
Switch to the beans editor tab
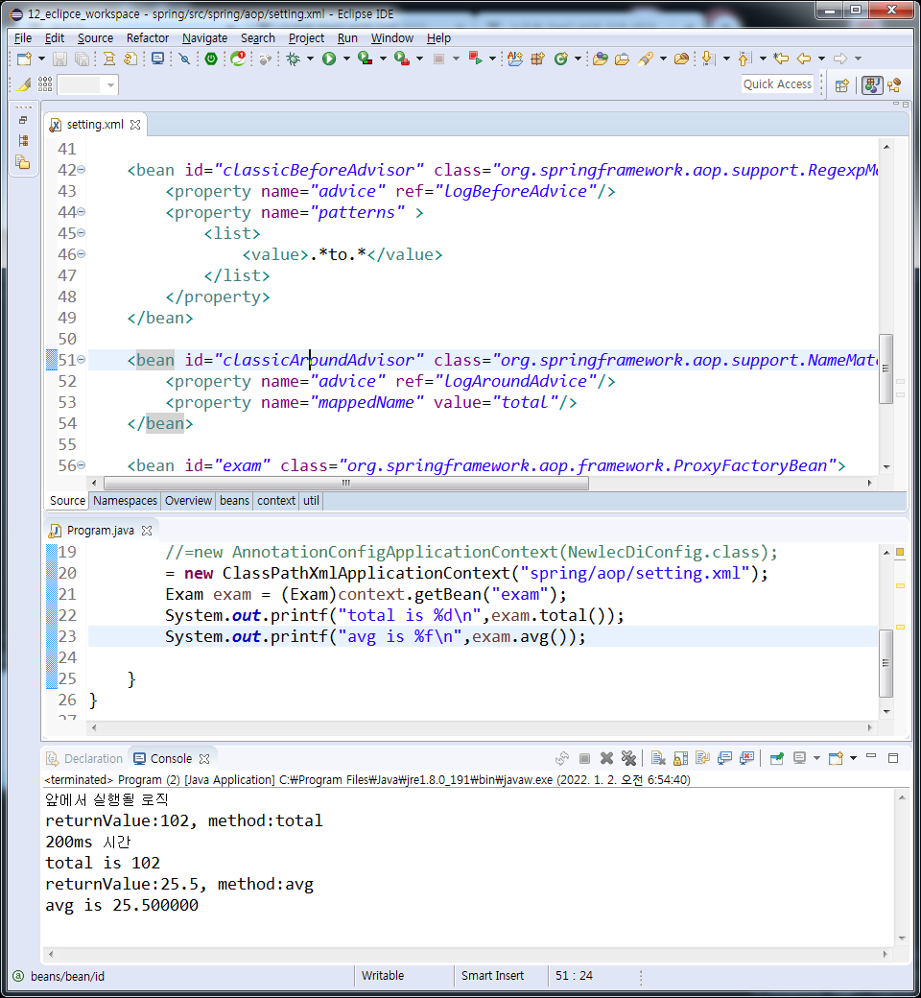(x=234, y=501)
